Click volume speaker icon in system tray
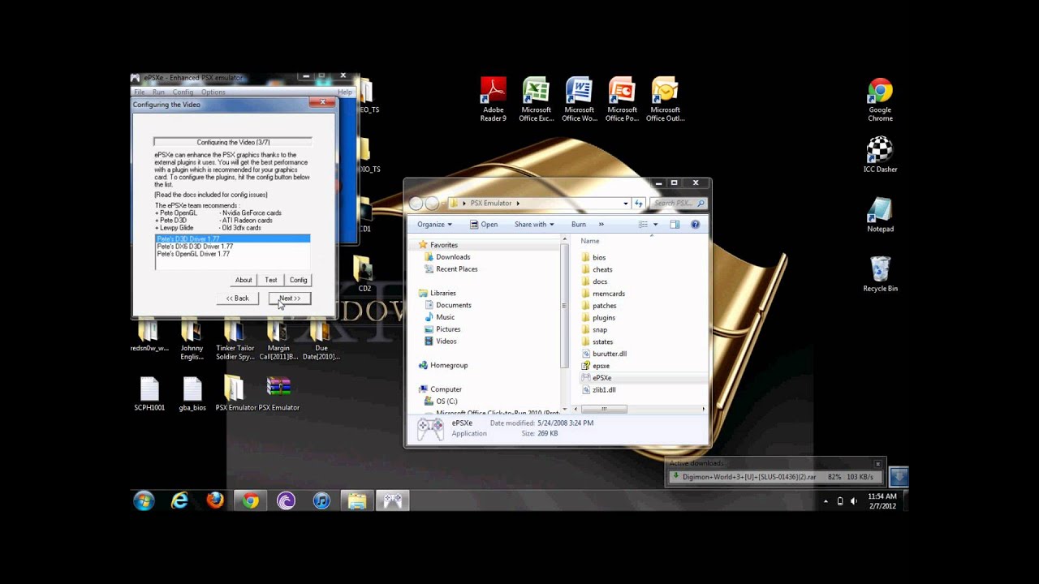The width and height of the screenshot is (1039, 584). 853,501
